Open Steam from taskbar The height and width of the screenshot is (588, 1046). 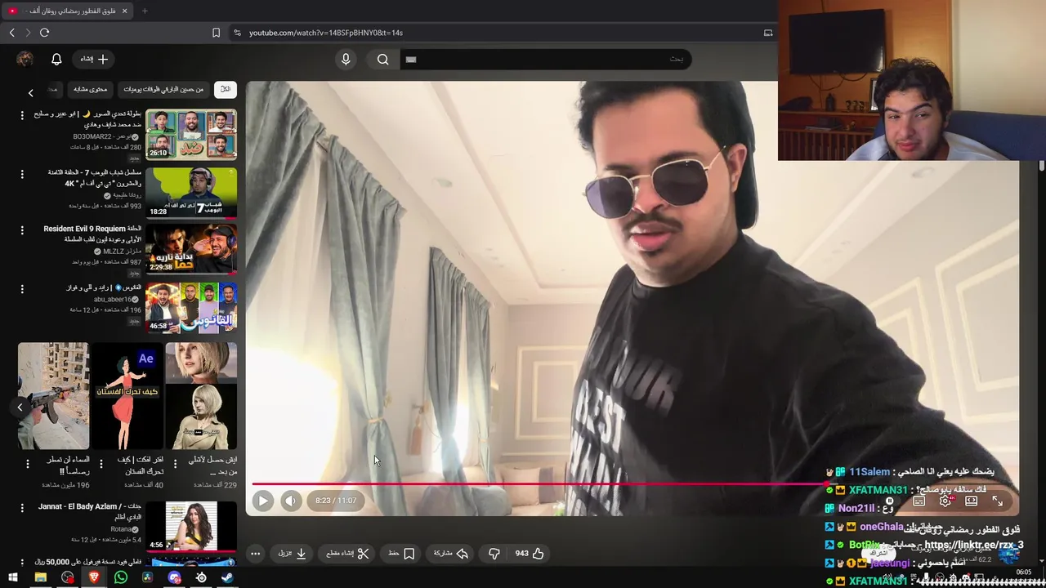[x=227, y=577]
